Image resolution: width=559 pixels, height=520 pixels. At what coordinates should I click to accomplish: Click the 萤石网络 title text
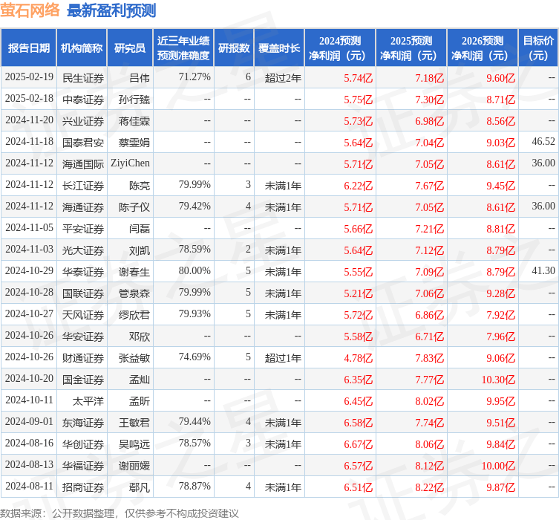(x=30, y=10)
